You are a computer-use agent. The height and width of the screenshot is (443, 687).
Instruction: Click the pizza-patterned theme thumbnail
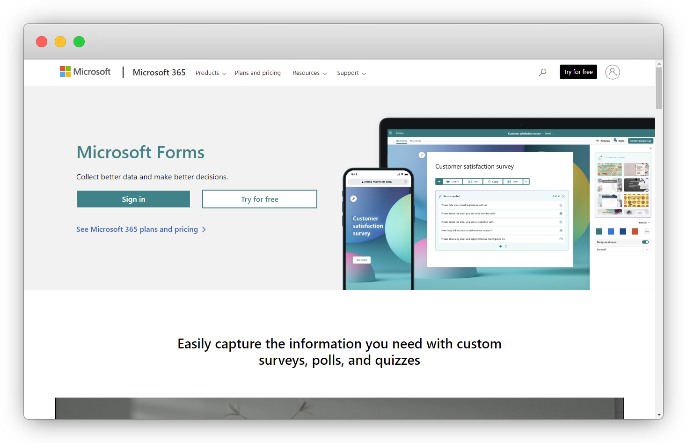tap(636, 200)
